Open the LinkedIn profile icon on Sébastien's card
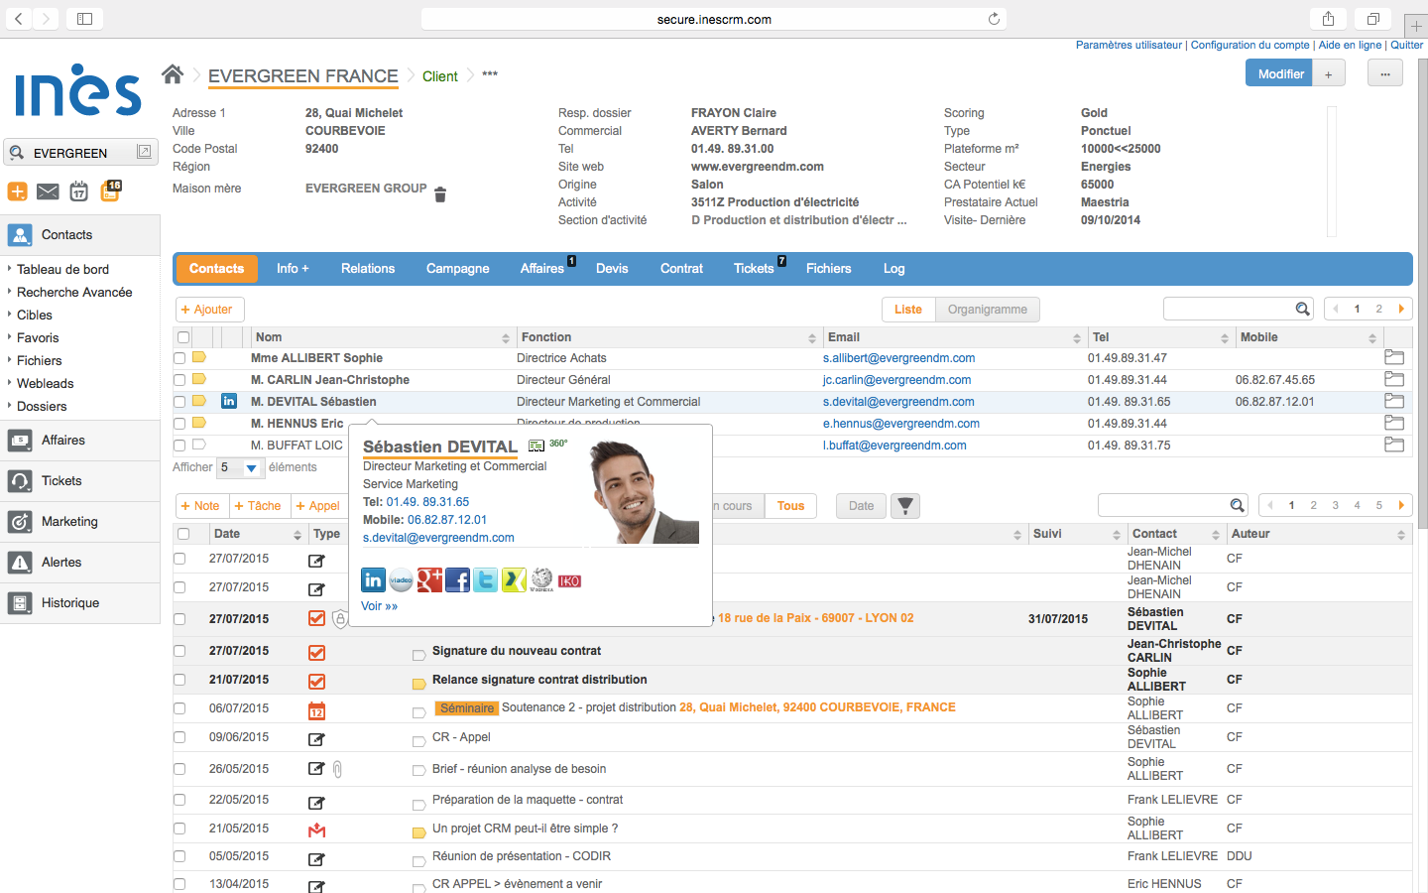 373,578
